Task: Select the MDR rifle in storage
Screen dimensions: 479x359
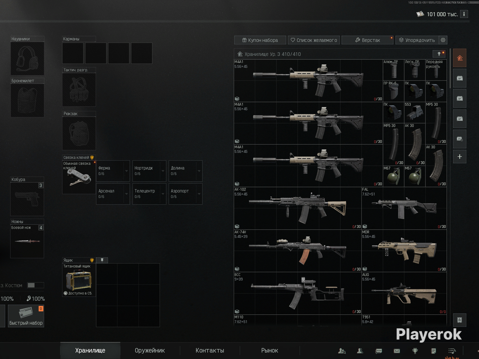Action: pyautogui.click(x=404, y=251)
